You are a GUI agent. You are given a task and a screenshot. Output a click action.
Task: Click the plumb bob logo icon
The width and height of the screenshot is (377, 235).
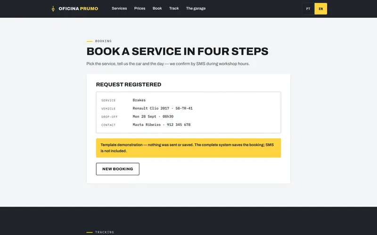(53, 9)
